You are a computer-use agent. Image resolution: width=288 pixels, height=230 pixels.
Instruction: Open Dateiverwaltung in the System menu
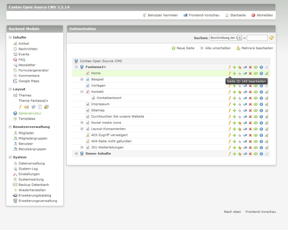31,163
